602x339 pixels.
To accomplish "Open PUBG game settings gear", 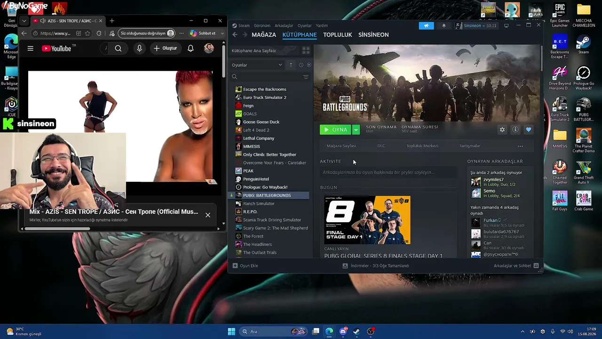I will [x=502, y=129].
